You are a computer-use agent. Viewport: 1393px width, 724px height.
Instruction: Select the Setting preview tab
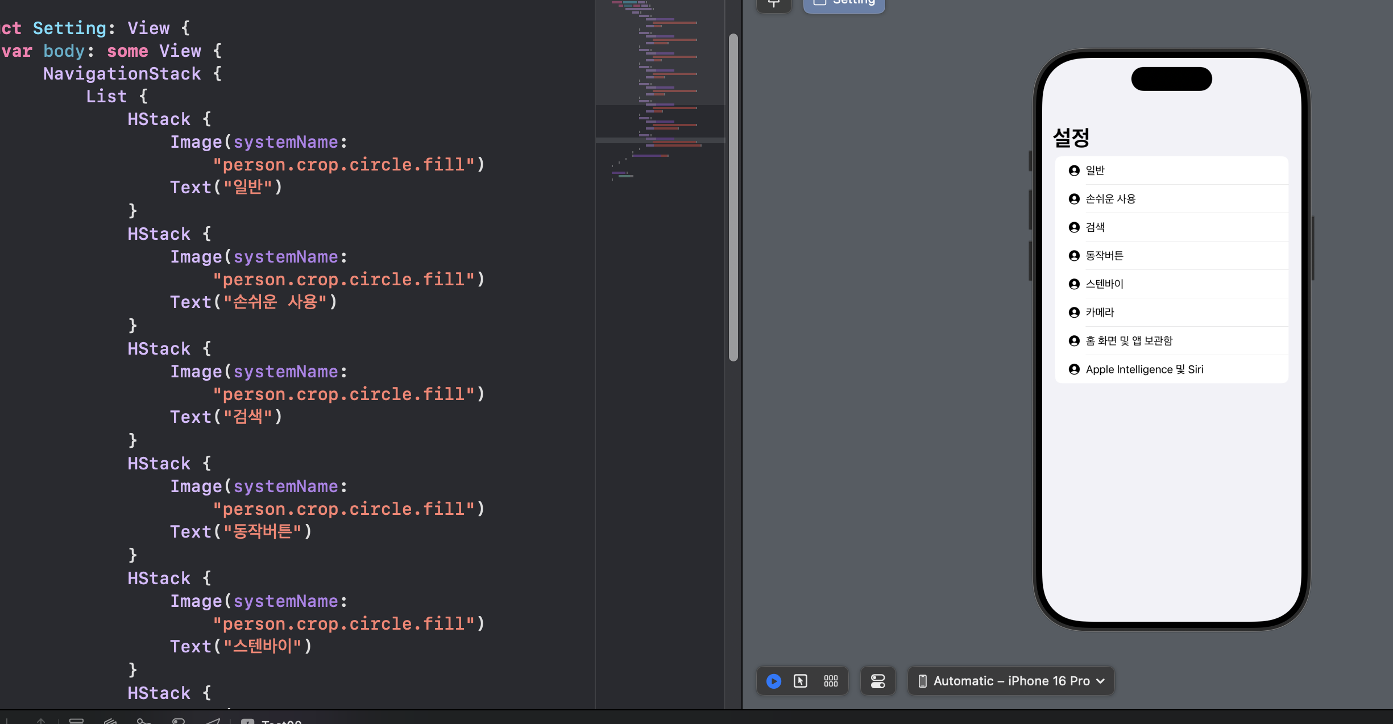pos(844,5)
